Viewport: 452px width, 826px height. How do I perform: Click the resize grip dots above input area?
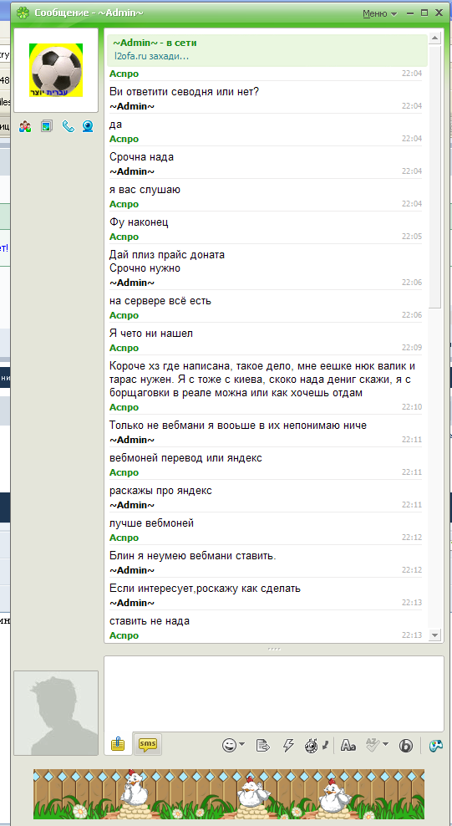(x=273, y=649)
